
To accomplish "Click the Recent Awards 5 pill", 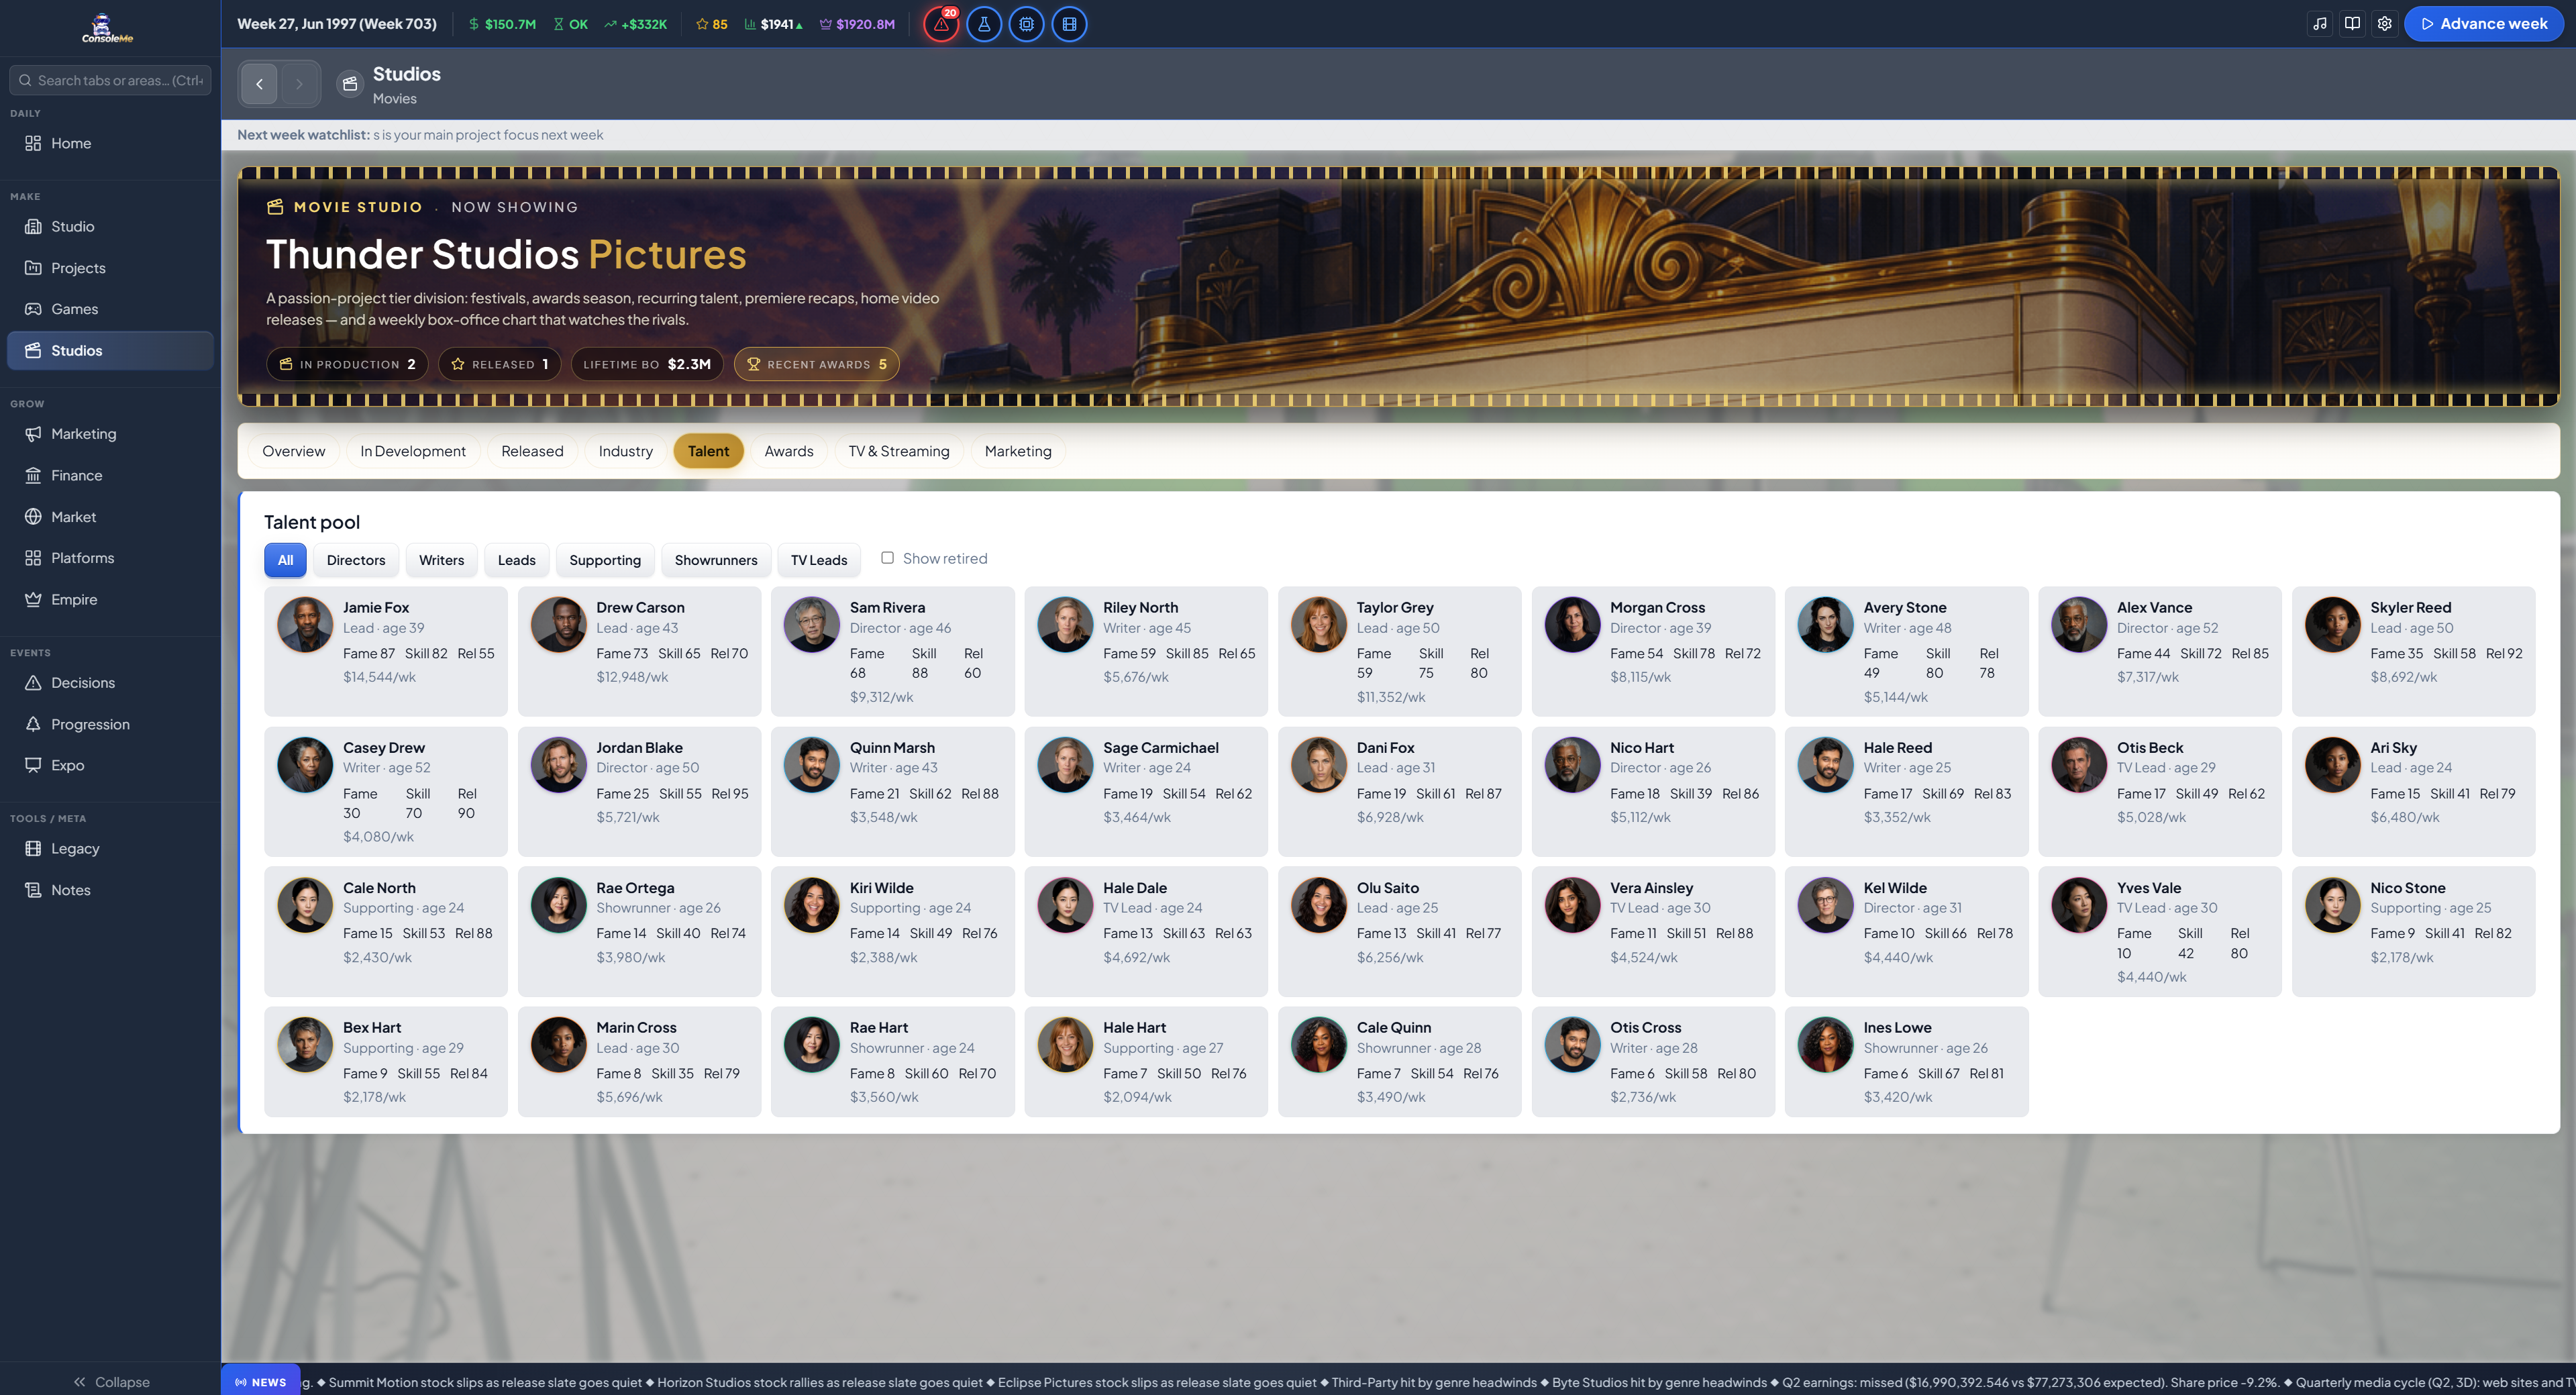I will [817, 364].
